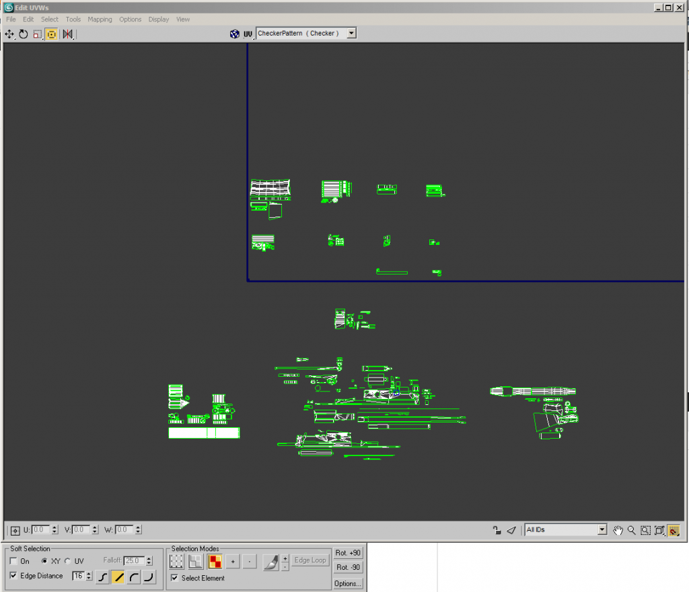Select the Rotate tool
The width and height of the screenshot is (689, 592).
tap(23, 34)
